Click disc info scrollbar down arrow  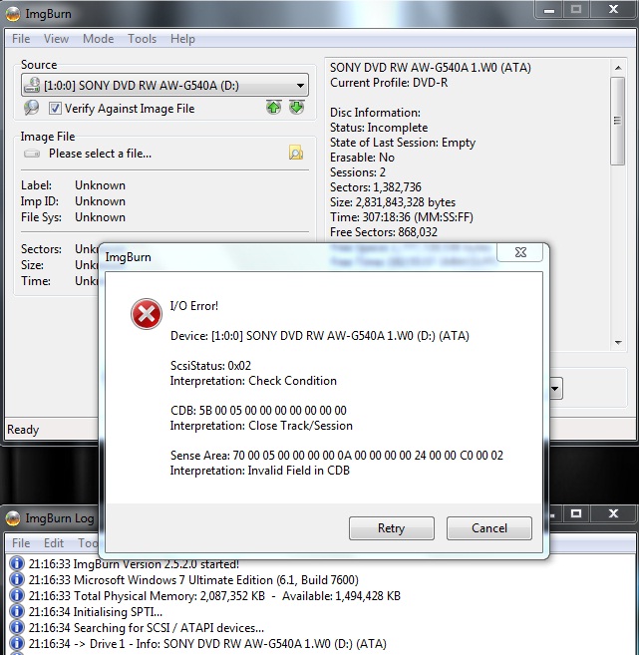pyautogui.click(x=618, y=343)
